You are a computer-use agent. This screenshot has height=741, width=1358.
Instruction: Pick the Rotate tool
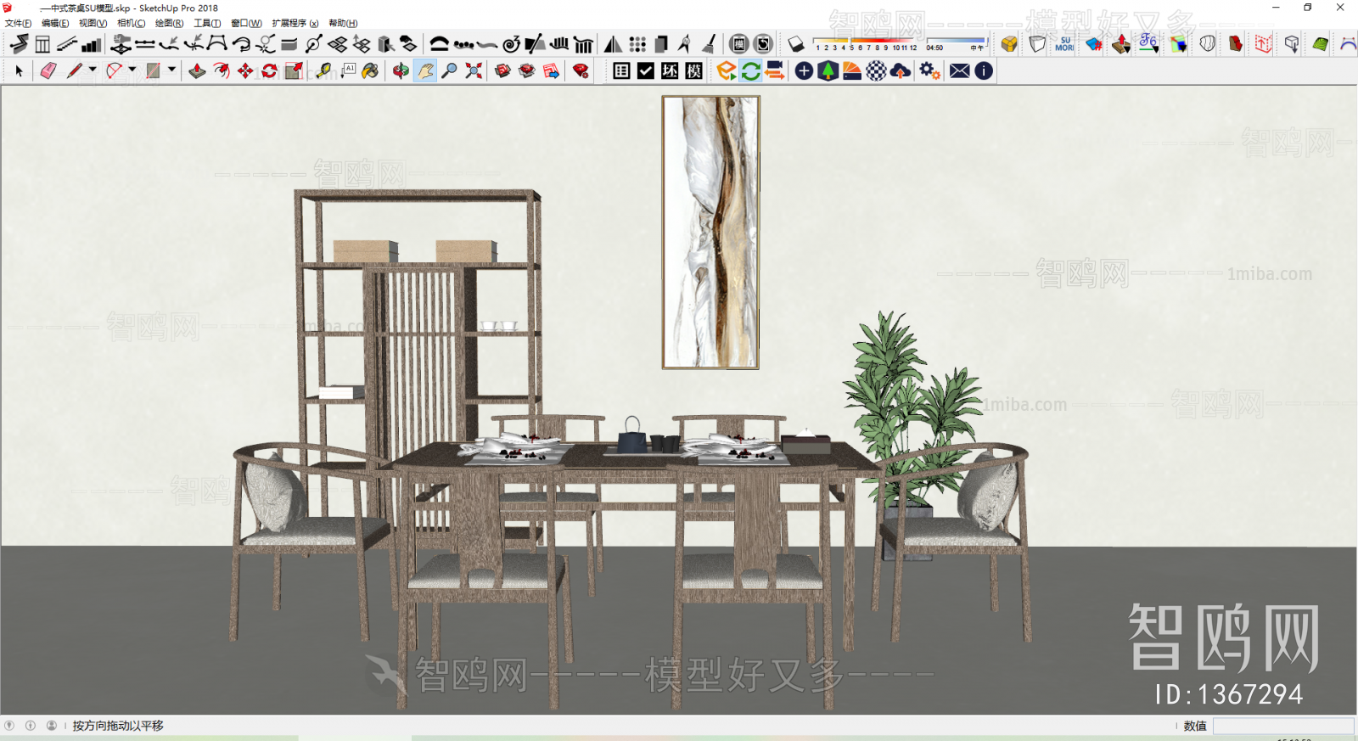click(270, 71)
